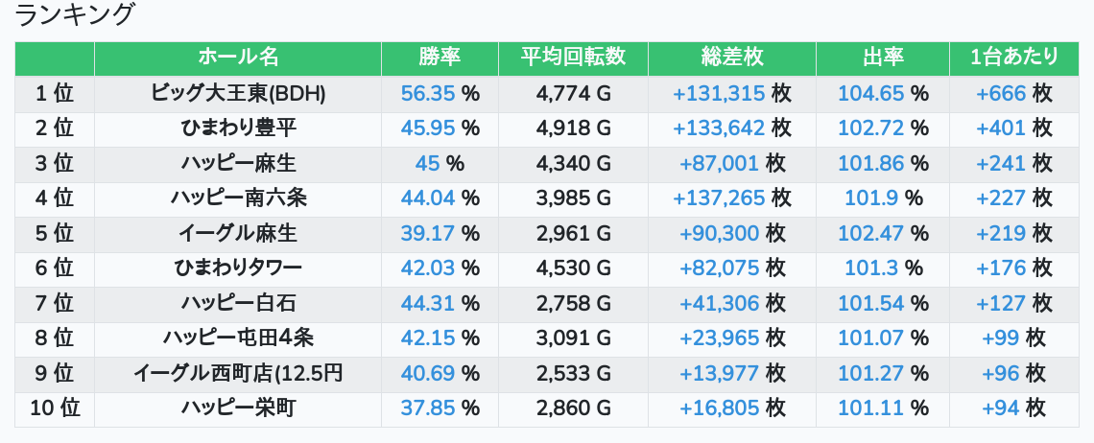Click the +176 per-machine value link
Image resolution: width=1094 pixels, height=443 pixels.
point(1001,268)
